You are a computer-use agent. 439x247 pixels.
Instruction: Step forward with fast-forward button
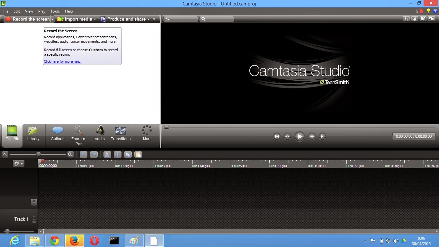[312, 137]
